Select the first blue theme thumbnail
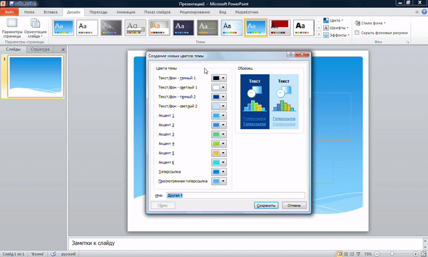The height and width of the screenshot is (257, 428). [63, 28]
